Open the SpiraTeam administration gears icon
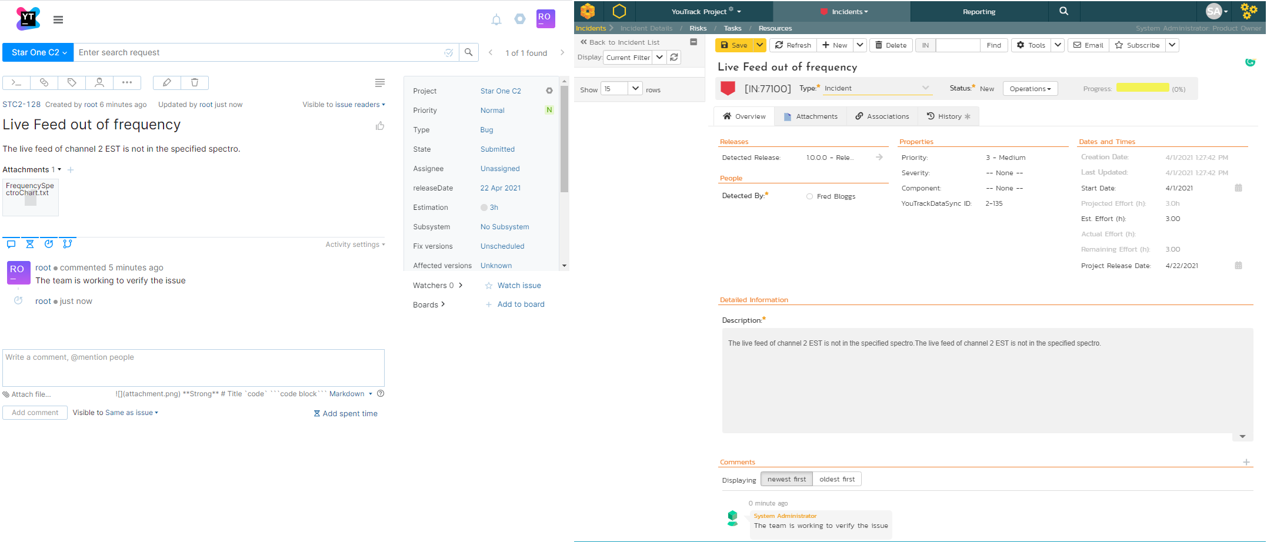1267x542 pixels. click(1249, 11)
